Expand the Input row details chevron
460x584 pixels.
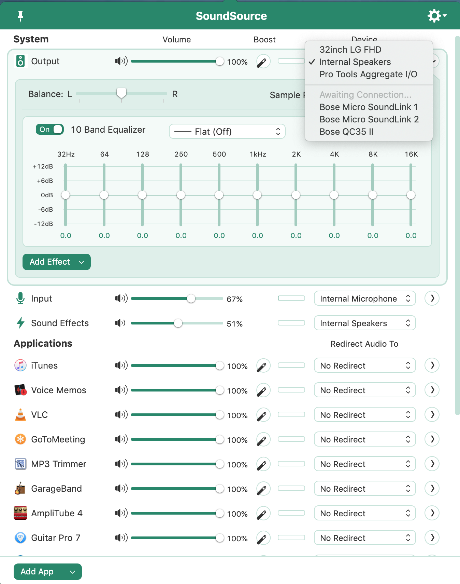click(432, 298)
